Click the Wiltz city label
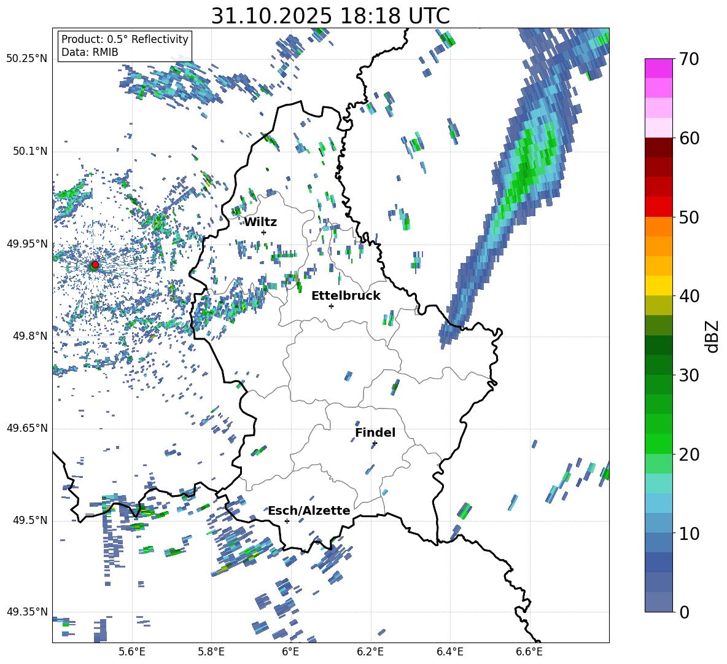This screenshot has width=727, height=664. 260,222
